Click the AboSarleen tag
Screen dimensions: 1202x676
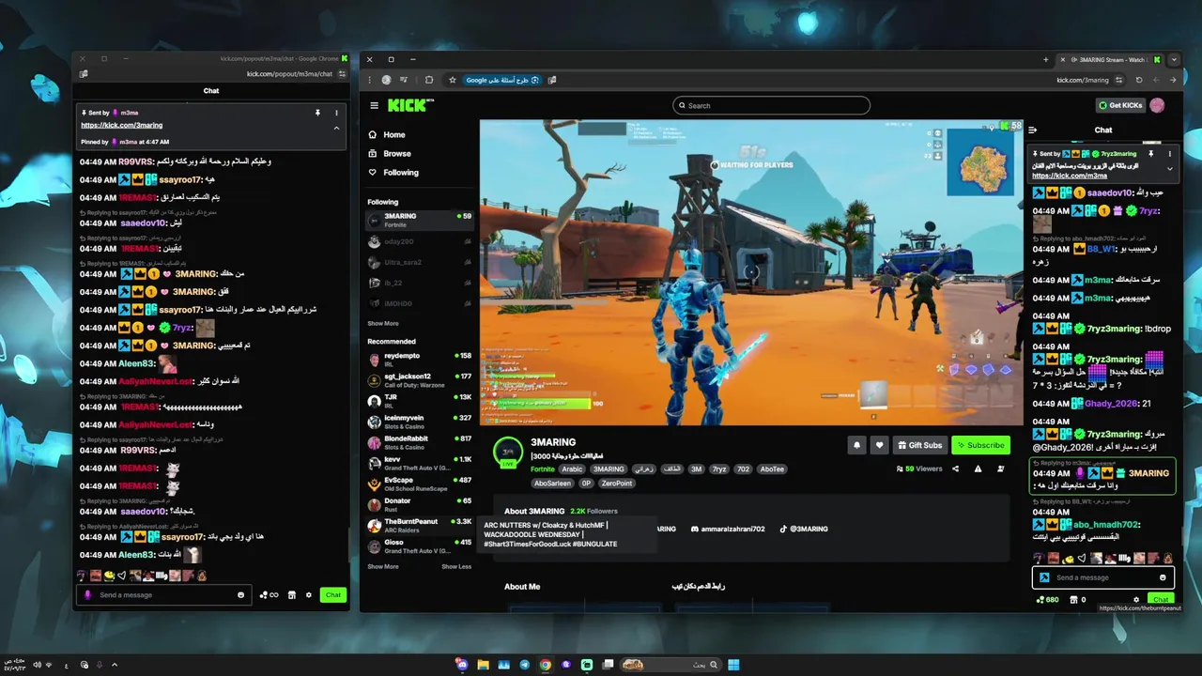pos(552,484)
